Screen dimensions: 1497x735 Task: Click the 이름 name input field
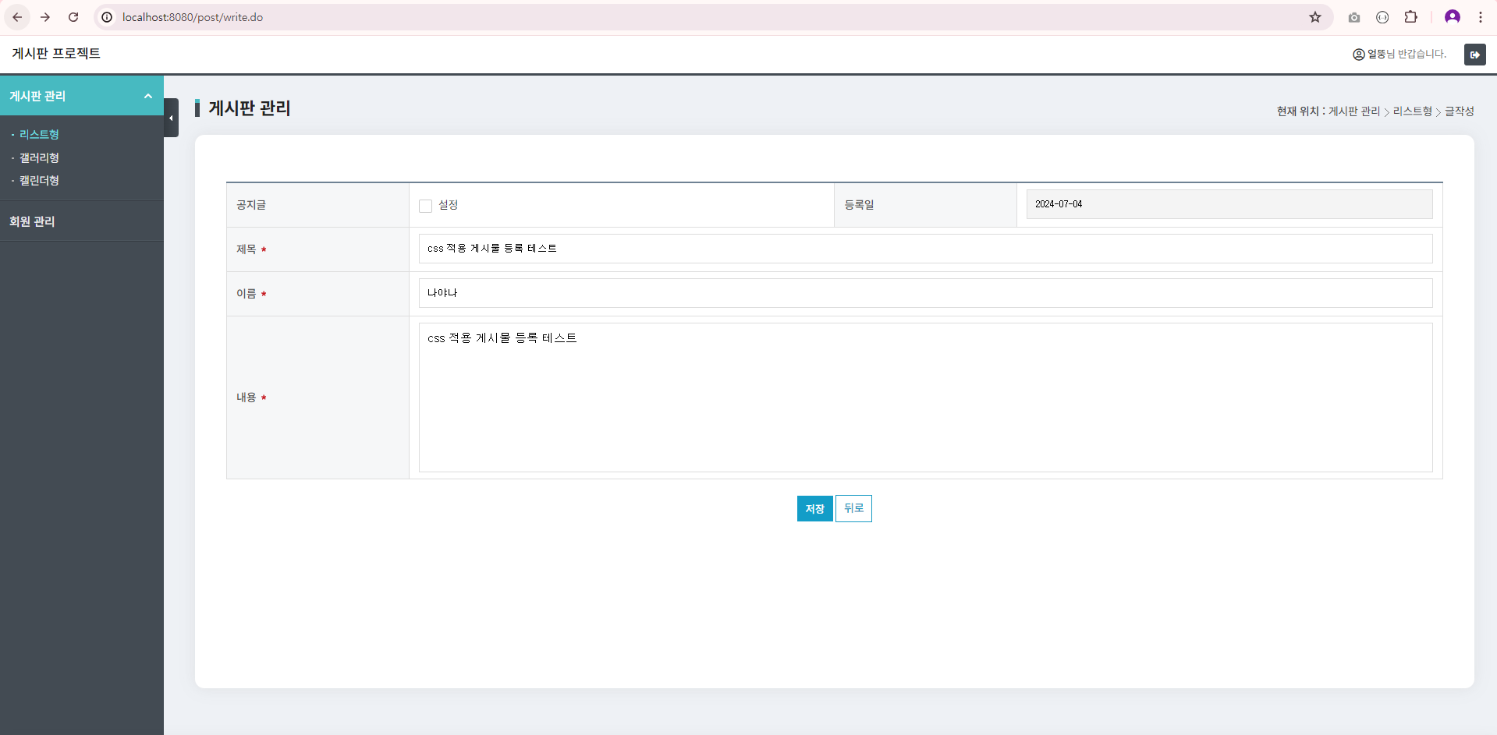(x=925, y=293)
